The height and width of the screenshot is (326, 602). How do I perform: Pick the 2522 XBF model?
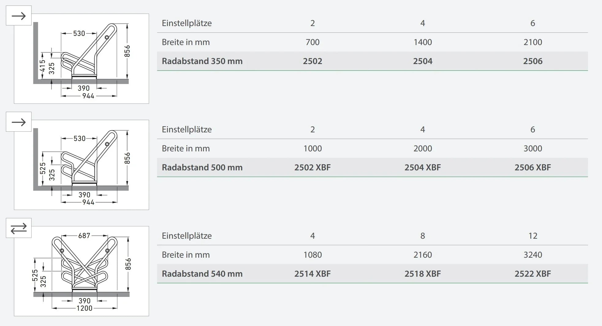coord(532,274)
